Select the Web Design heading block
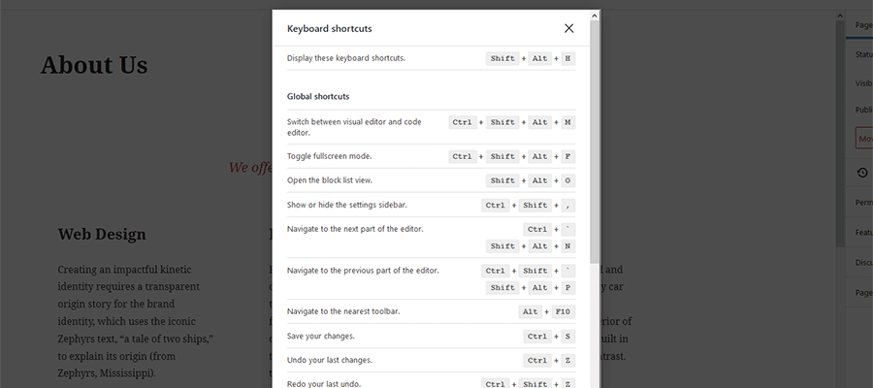This screenshot has width=873, height=388. [x=102, y=234]
